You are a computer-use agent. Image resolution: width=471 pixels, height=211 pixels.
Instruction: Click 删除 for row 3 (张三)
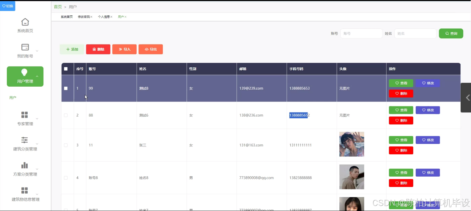tap(401, 150)
